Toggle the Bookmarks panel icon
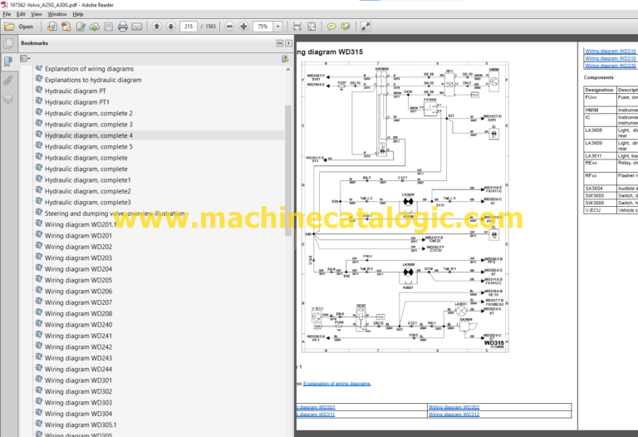Viewport: 638px width, 437px height. point(8,61)
